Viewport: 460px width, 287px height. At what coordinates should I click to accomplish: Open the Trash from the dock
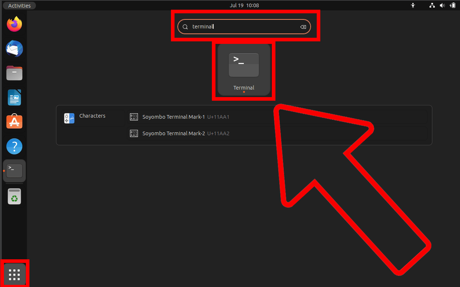point(14,196)
